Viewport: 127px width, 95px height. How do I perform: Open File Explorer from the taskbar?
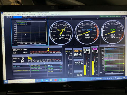[51, 80]
